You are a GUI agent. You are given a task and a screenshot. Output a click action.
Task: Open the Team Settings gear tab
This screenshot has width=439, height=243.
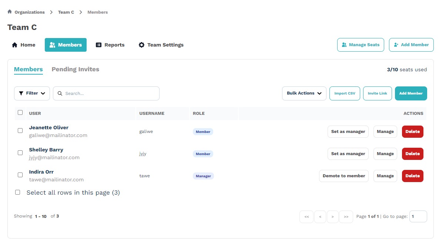pos(161,45)
